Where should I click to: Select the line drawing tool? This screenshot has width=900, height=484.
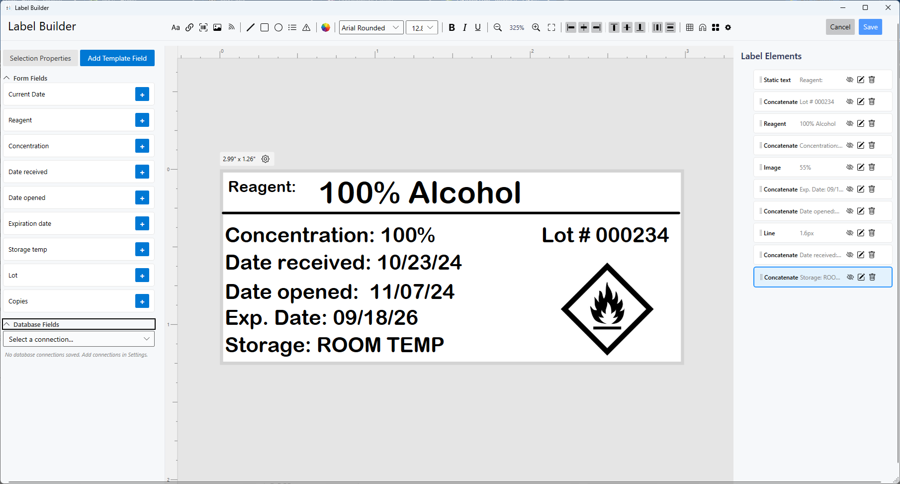coord(251,27)
